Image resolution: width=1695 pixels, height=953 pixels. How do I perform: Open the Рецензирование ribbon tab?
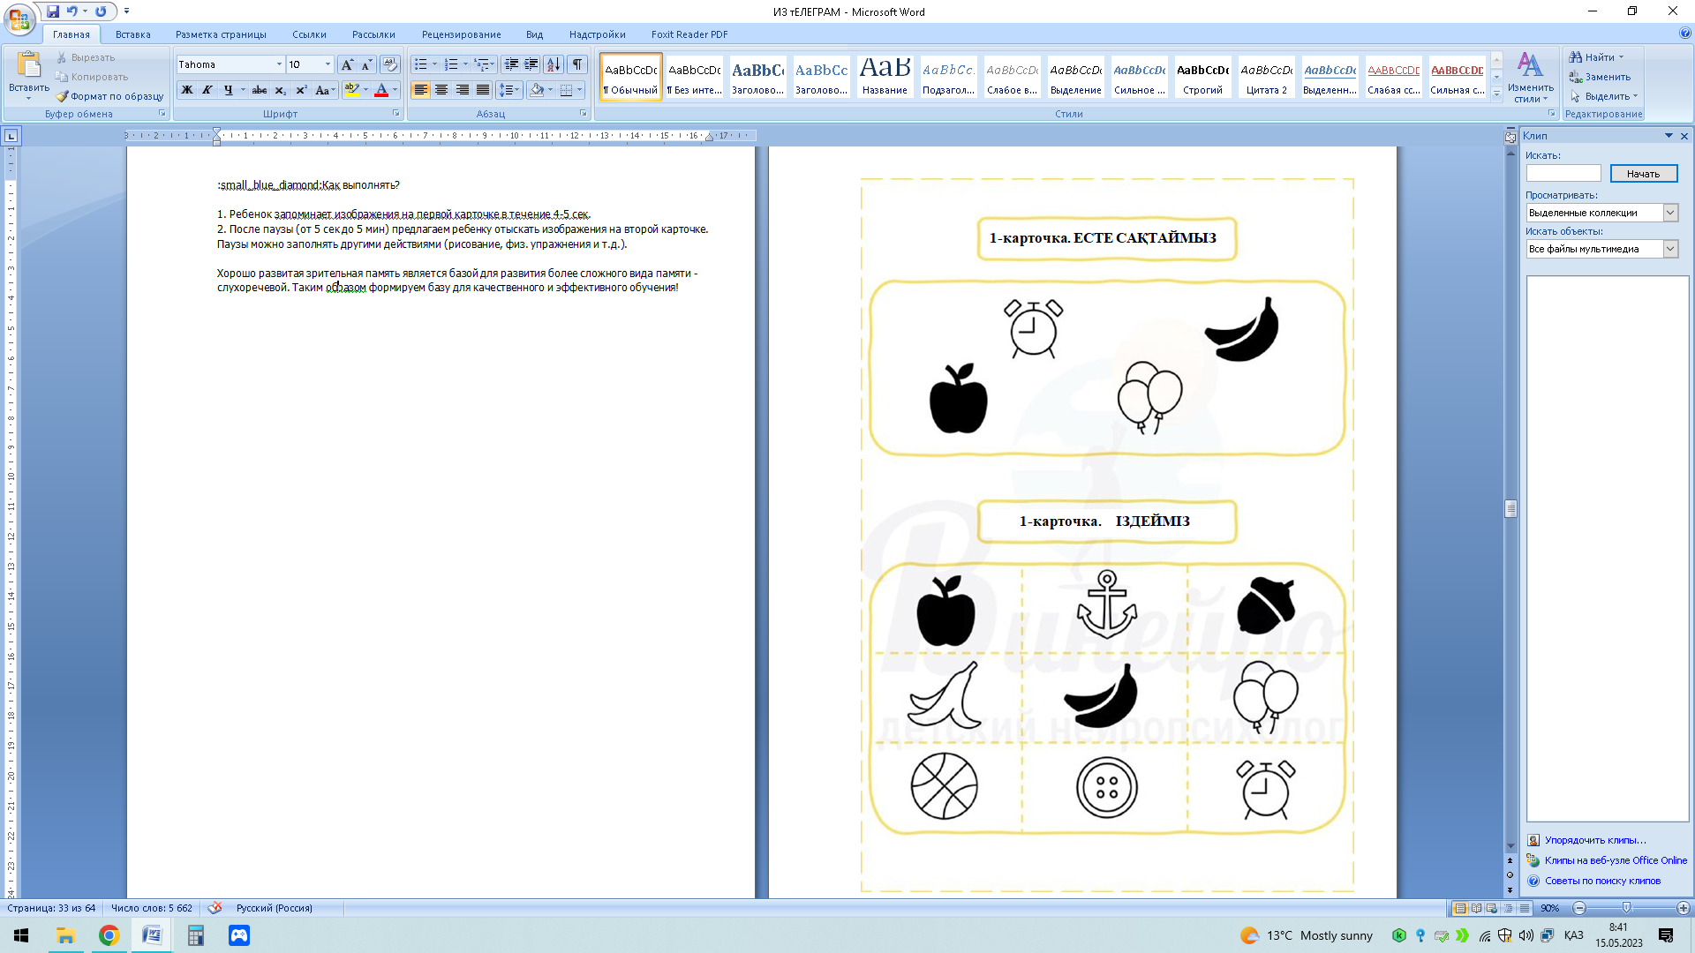pos(461,34)
